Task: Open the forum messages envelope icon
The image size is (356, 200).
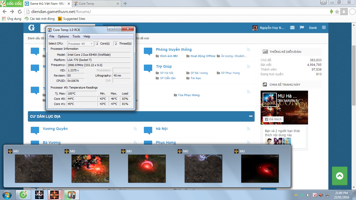Action: click(292, 28)
